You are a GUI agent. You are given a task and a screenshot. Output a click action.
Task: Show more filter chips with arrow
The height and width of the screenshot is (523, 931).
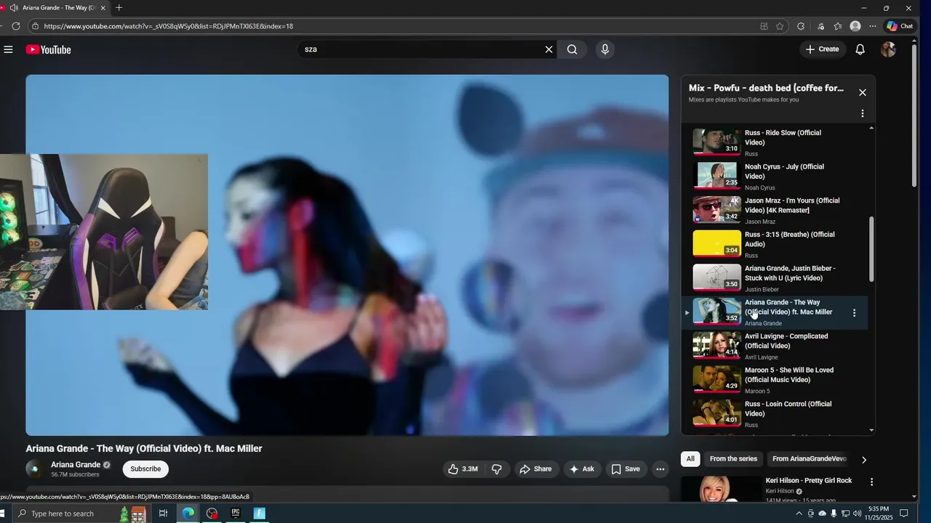(x=864, y=460)
